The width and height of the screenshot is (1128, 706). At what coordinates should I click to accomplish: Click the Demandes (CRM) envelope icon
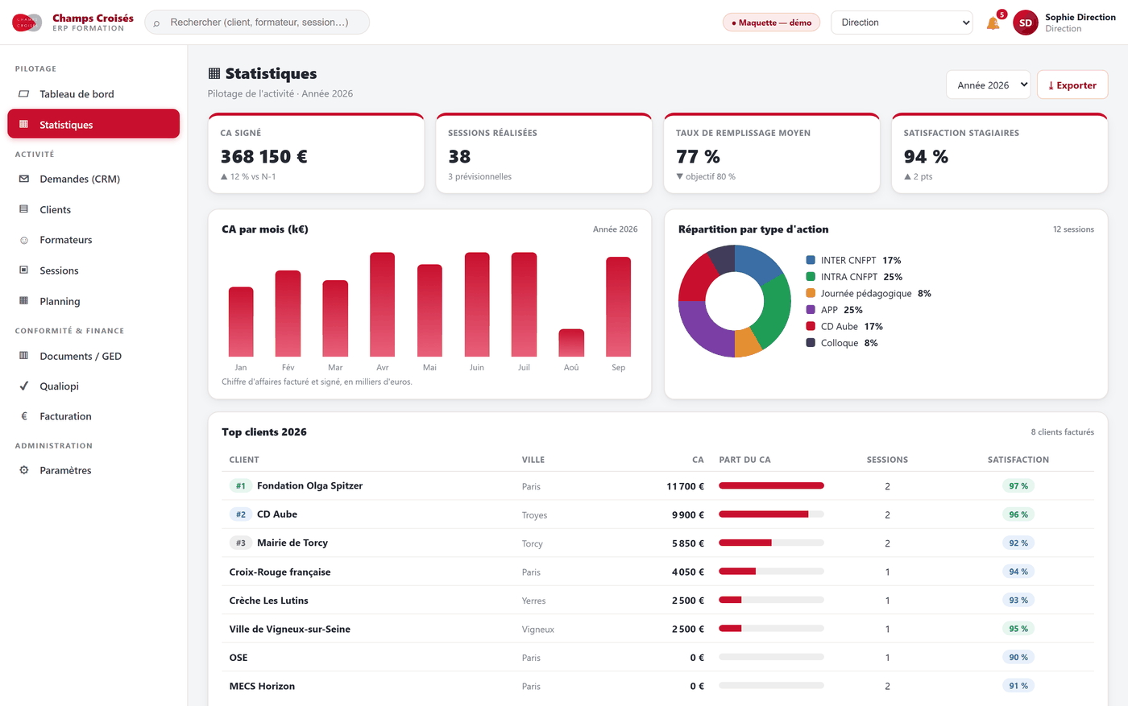(23, 179)
